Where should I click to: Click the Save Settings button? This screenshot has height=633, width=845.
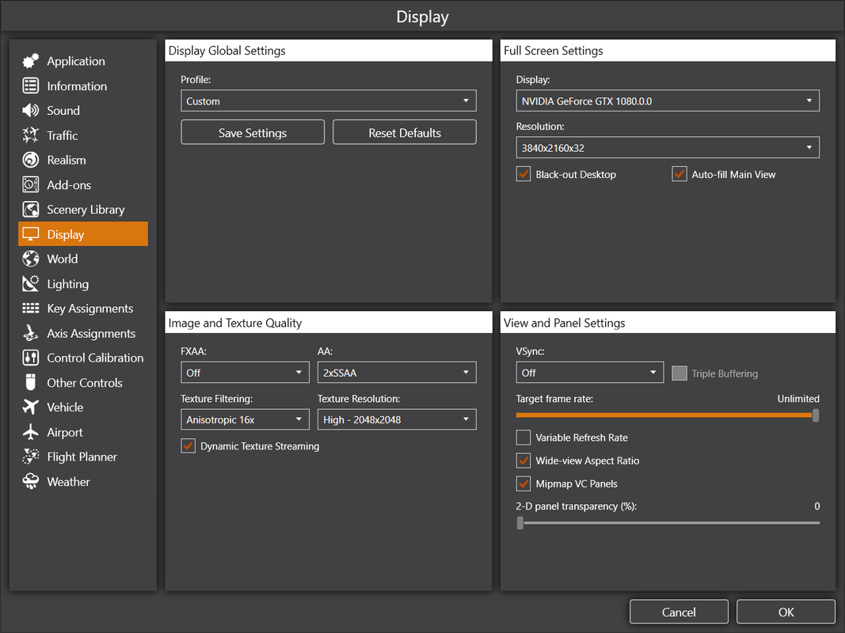(253, 132)
